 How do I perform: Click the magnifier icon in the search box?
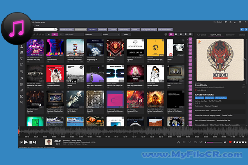(x=55, y=29)
